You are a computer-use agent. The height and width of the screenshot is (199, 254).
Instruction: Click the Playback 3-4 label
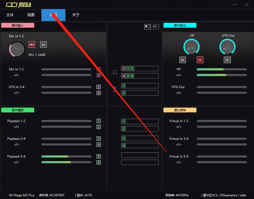[x=16, y=139]
